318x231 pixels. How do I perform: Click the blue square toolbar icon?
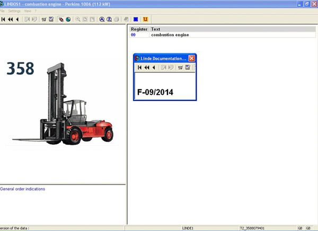point(136,19)
